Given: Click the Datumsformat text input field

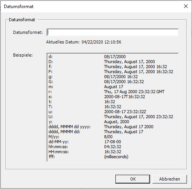Looking at the screenshot, I should pyautogui.click(x=112, y=32).
